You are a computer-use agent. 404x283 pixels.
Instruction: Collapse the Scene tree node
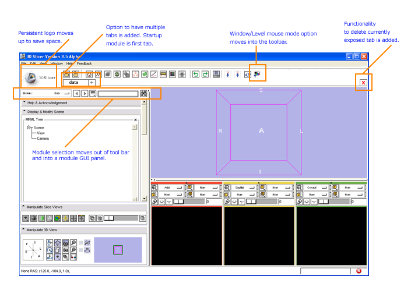[29, 128]
